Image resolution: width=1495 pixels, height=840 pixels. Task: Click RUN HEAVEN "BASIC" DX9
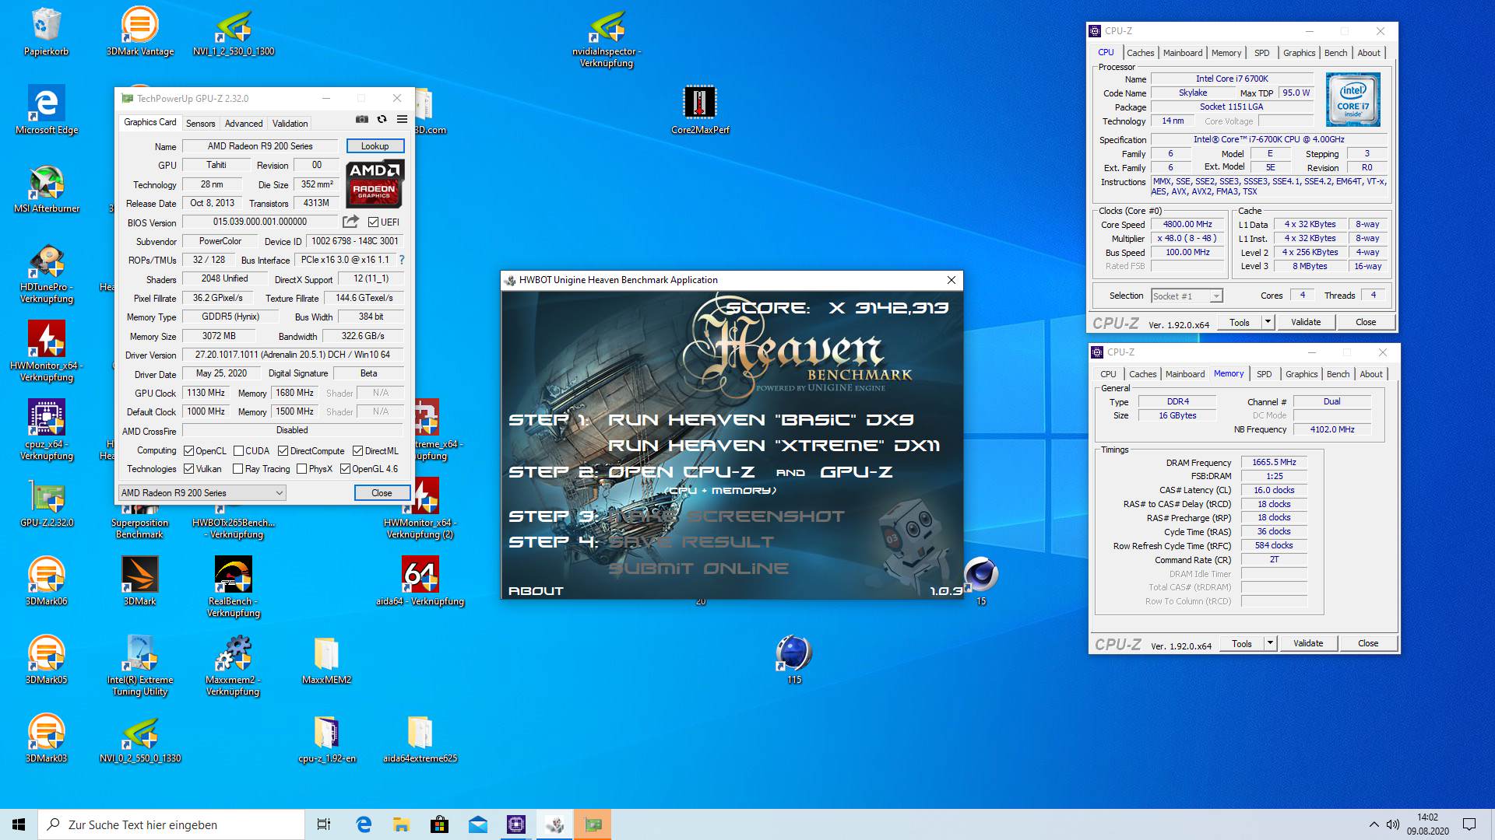click(x=761, y=420)
